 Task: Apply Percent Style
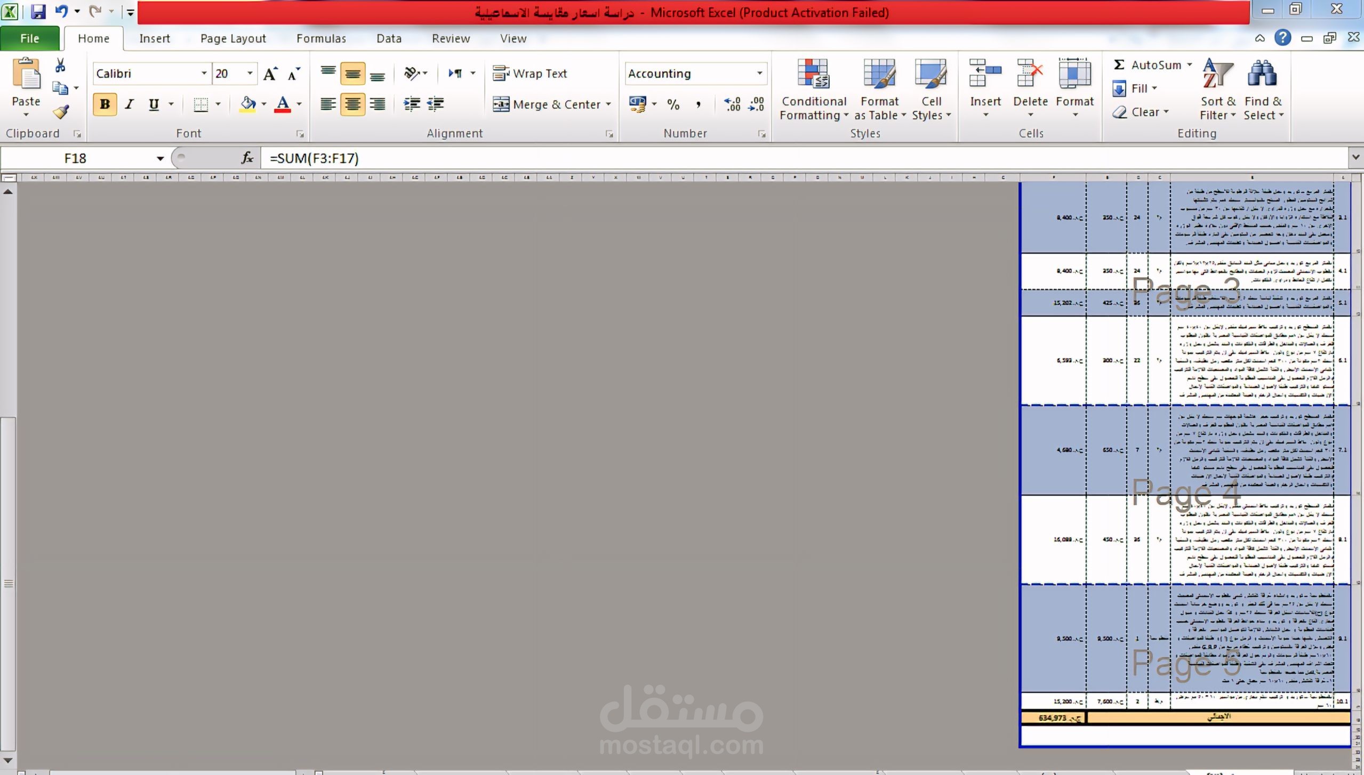pyautogui.click(x=673, y=104)
